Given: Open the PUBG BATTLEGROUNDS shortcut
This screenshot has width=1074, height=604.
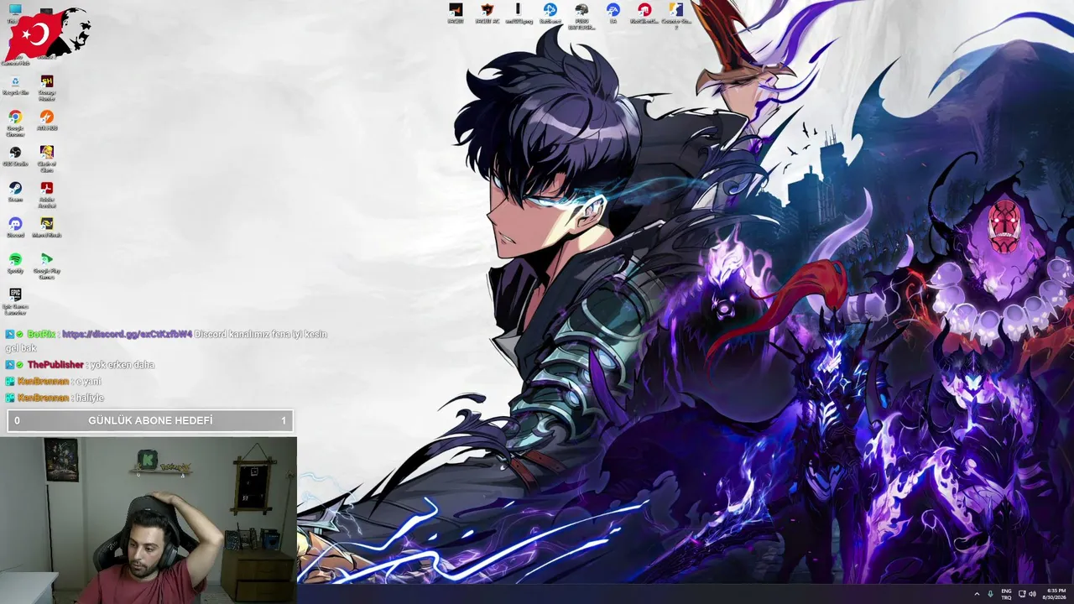Looking at the screenshot, I should (581, 16).
